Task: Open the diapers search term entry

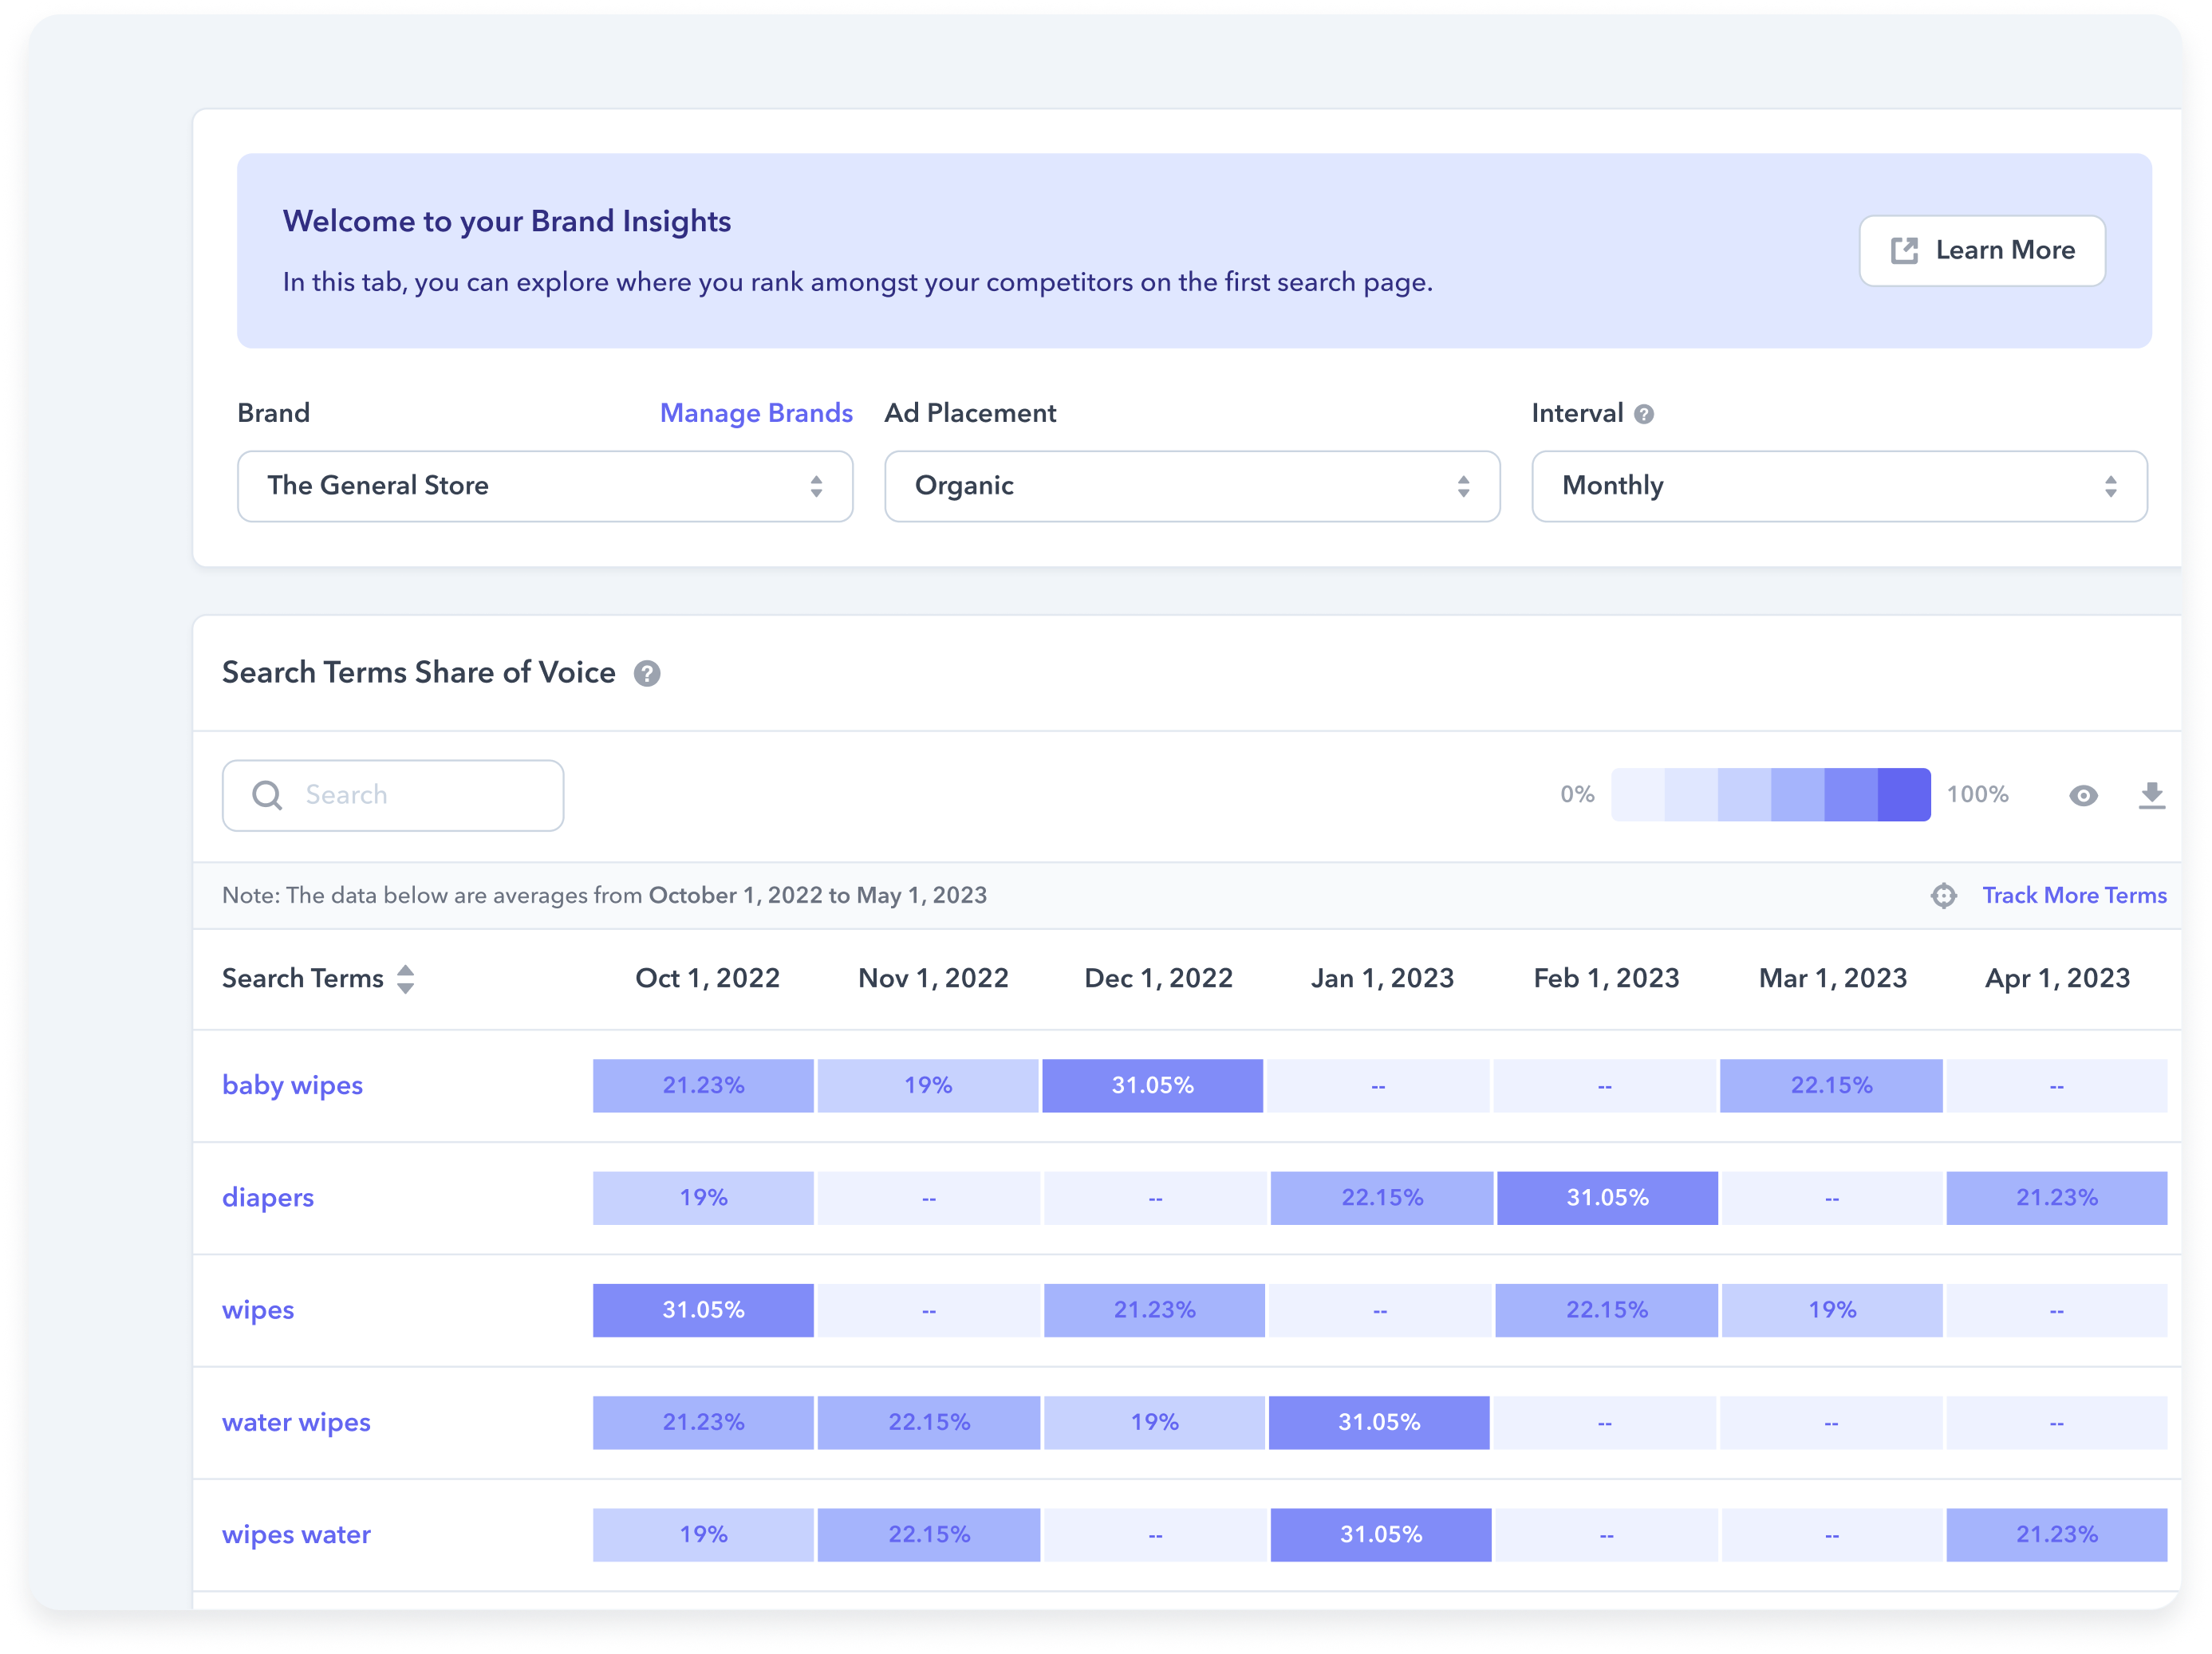Action: click(x=267, y=1197)
